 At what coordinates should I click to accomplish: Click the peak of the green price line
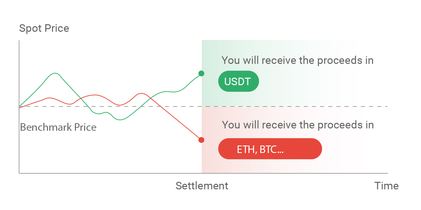[x=55, y=73]
